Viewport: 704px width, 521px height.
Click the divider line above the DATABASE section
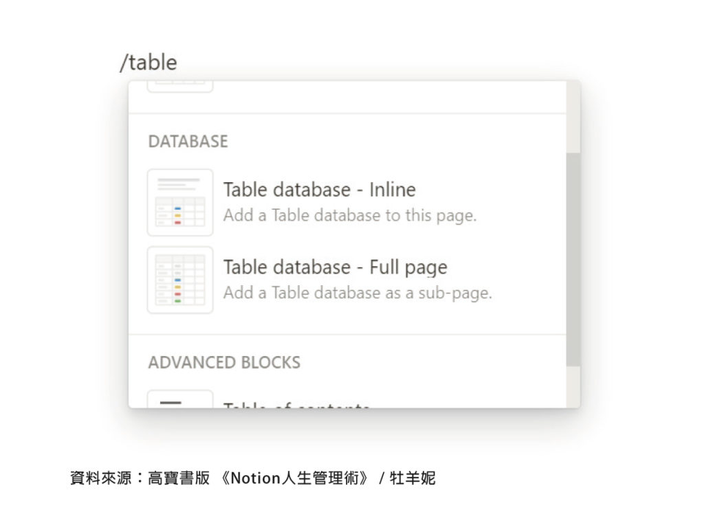point(347,113)
